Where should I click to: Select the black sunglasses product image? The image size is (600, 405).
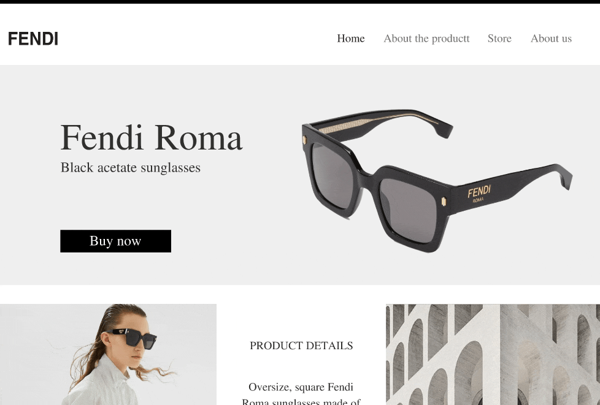coord(437,180)
